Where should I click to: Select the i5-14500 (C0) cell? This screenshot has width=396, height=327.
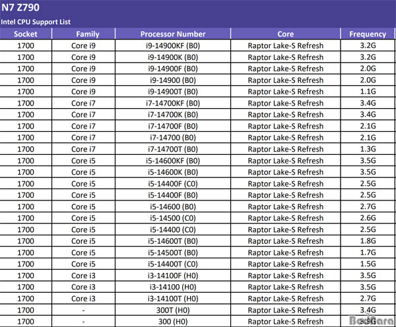tap(173, 218)
